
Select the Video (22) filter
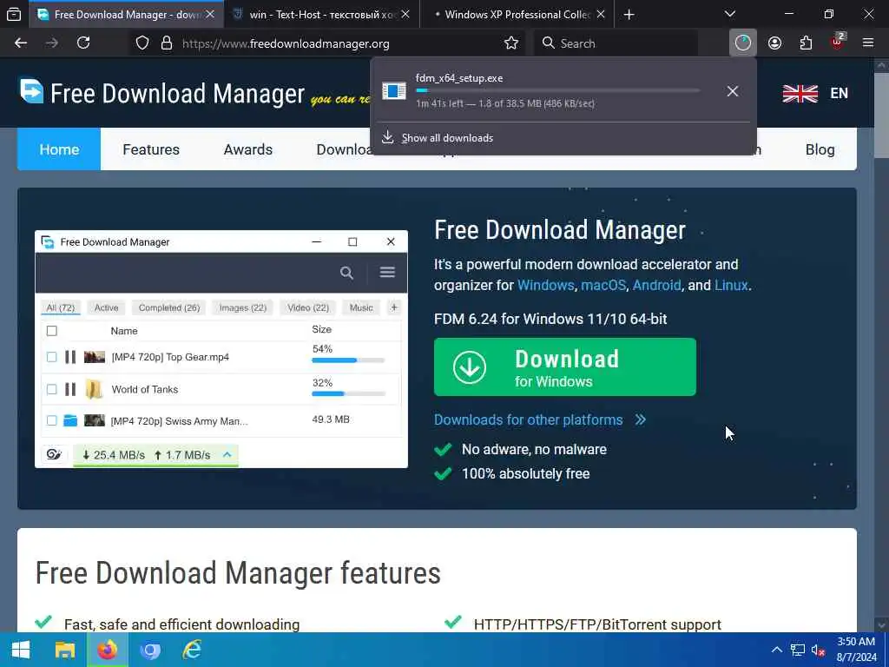tap(308, 307)
